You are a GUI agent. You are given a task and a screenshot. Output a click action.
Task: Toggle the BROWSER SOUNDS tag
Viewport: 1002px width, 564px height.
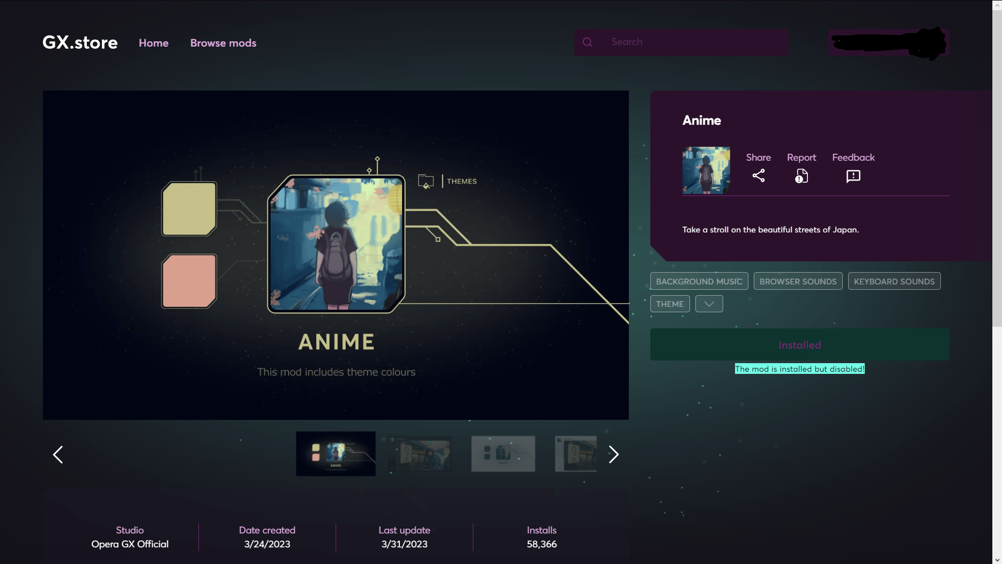(798, 281)
